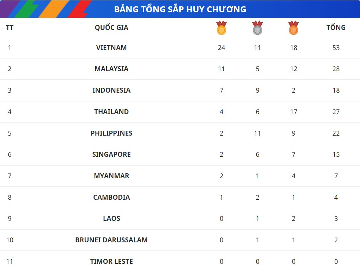Click the bronze medal column icon
Viewport: 360px width, 273px height.
[293, 28]
